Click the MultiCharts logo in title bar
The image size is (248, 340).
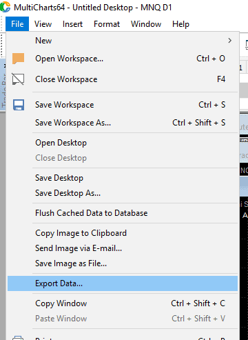(6, 7)
